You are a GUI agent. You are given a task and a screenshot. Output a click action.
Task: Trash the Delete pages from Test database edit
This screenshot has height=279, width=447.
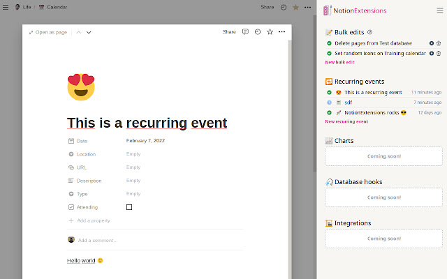coord(439,43)
